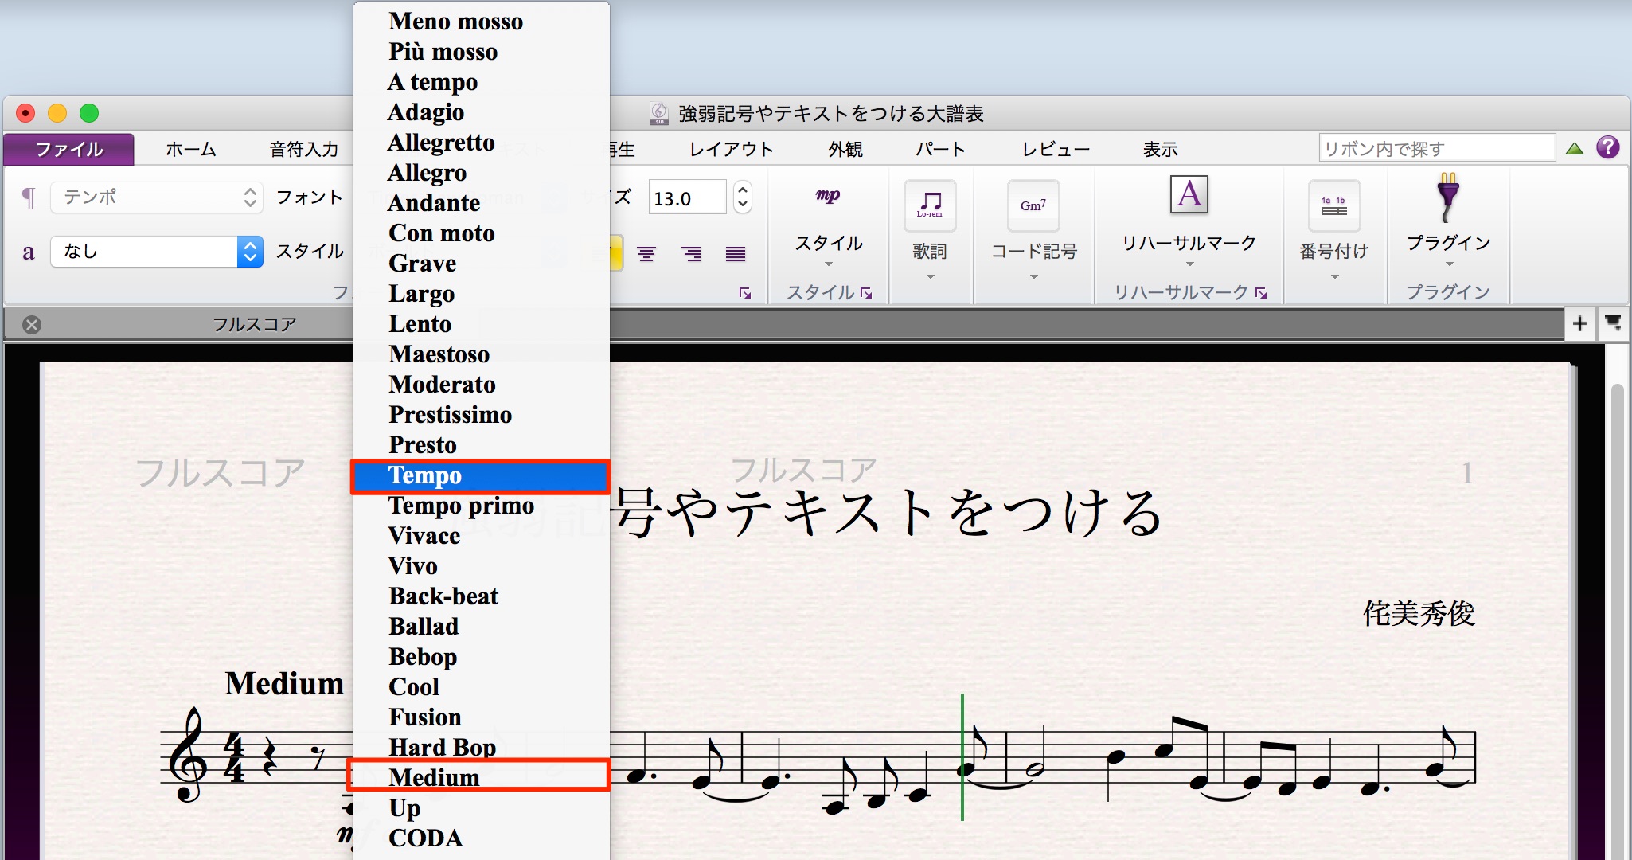Image resolution: width=1632 pixels, height=860 pixels.
Task: Toggle justified text alignment
Action: tap(736, 254)
